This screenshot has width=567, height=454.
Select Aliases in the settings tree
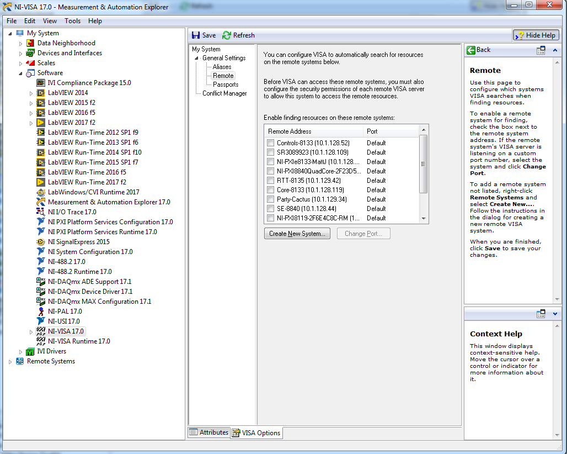(x=222, y=67)
